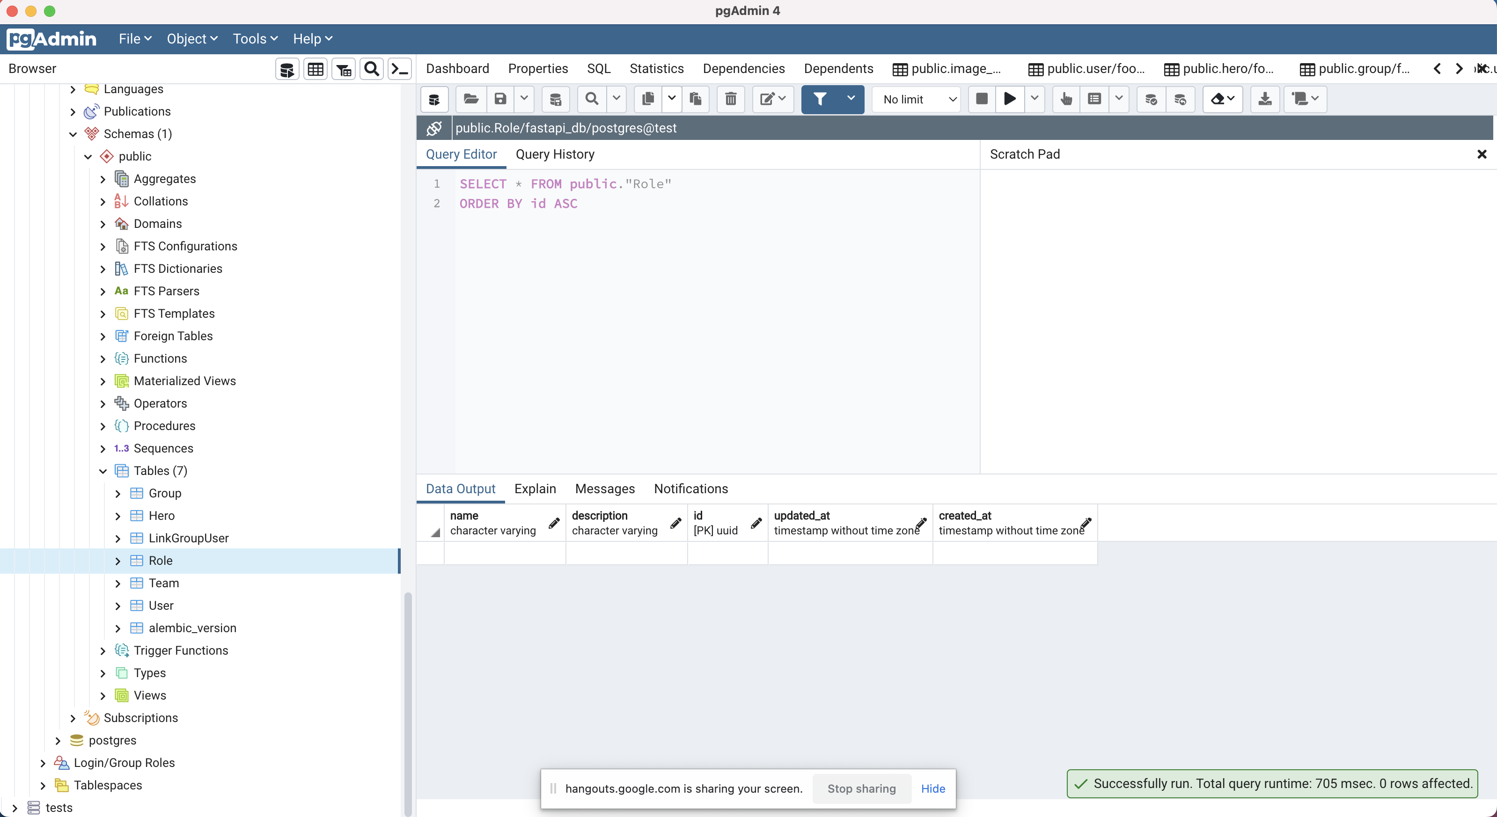Image resolution: width=1497 pixels, height=817 pixels.
Task: Toggle the Filter rows funnel button
Action: pyautogui.click(x=819, y=99)
